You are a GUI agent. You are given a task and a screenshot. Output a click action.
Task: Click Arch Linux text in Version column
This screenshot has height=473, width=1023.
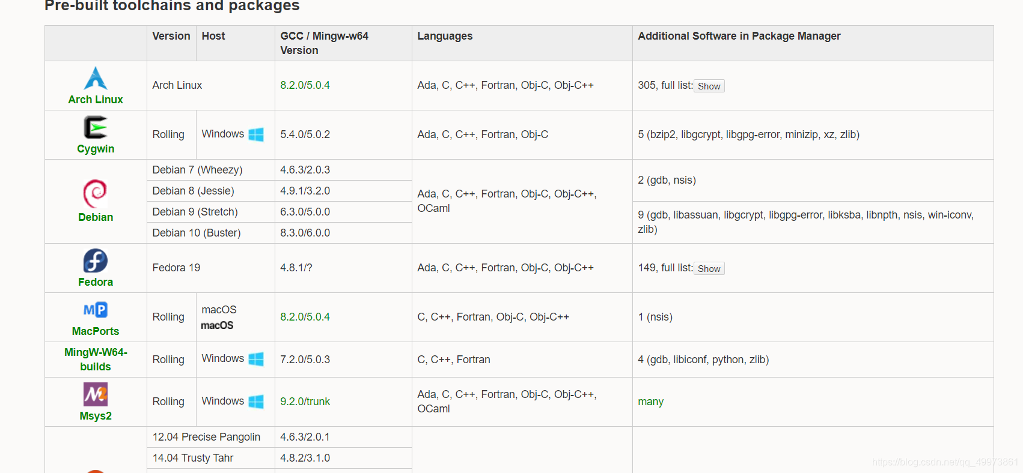point(177,85)
